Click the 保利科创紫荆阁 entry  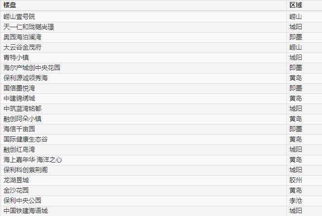tap(25, 170)
